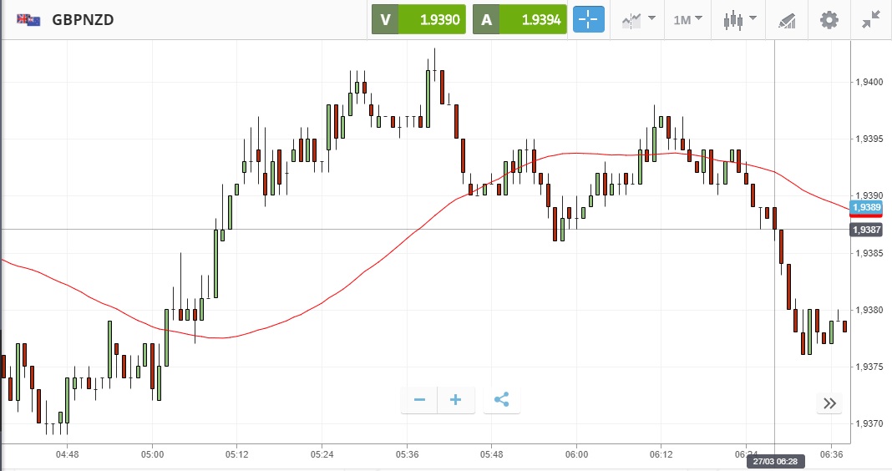Collapse the chart with shrink arrows icon

pyautogui.click(x=871, y=20)
